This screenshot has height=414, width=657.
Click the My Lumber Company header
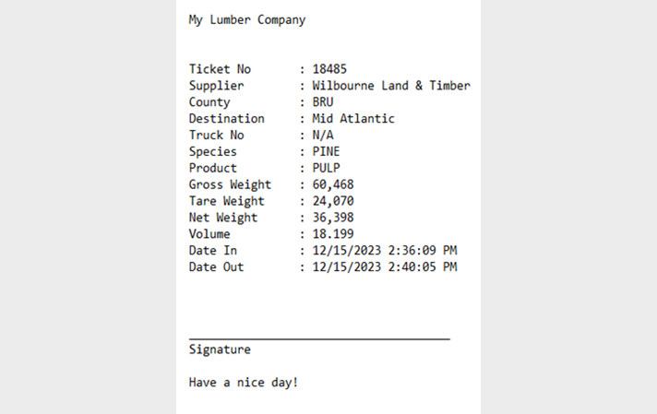pos(247,20)
